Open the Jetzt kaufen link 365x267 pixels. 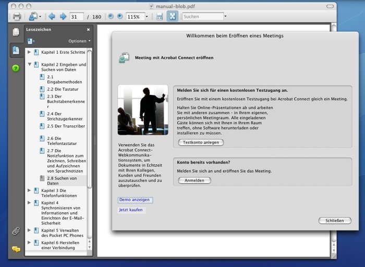(131, 210)
